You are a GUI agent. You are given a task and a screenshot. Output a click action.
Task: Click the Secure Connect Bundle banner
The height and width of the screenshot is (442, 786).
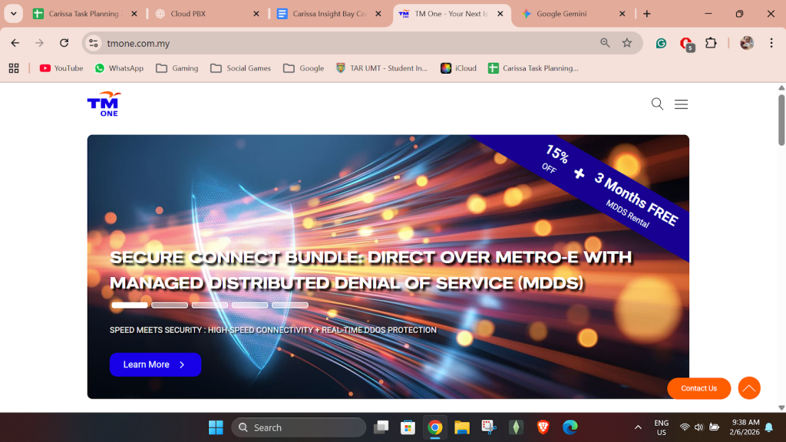pos(388,266)
